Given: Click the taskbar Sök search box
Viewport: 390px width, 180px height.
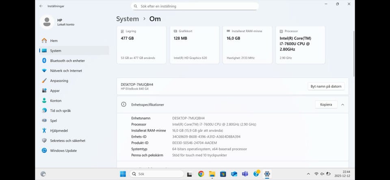Looking at the screenshot, I should tap(157, 174).
